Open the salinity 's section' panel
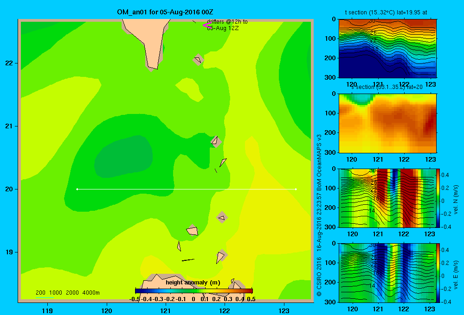 pyautogui.click(x=387, y=123)
